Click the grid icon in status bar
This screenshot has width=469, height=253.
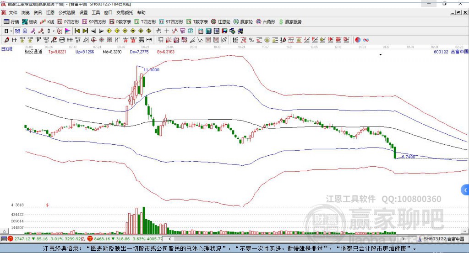pyautogui.click(x=4, y=239)
